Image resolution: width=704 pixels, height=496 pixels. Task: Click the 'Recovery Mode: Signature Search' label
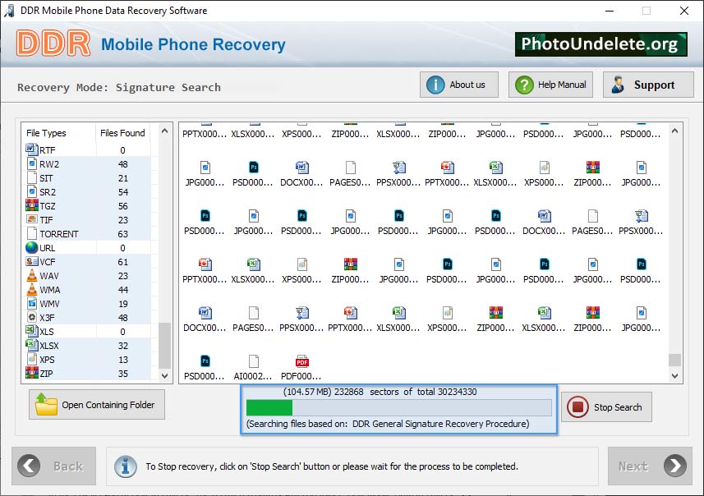(x=119, y=88)
